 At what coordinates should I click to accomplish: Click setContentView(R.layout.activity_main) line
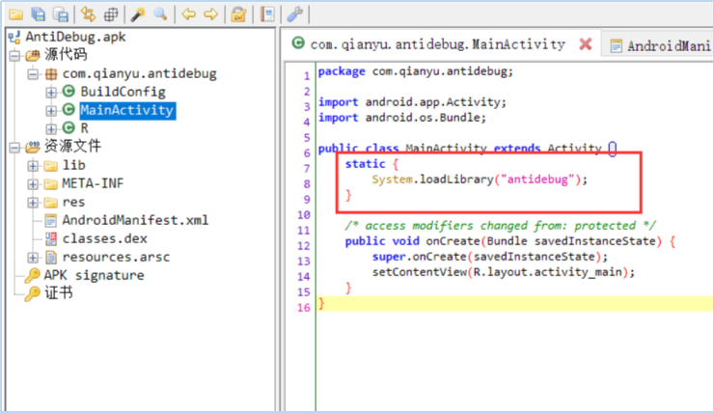click(x=503, y=272)
